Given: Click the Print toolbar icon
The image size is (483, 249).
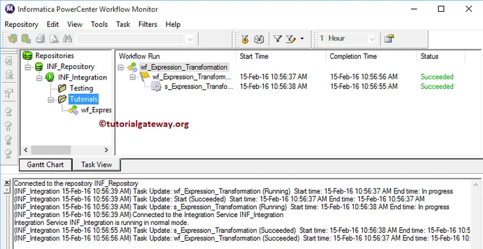Looking at the screenshot, I should click(x=40, y=38).
